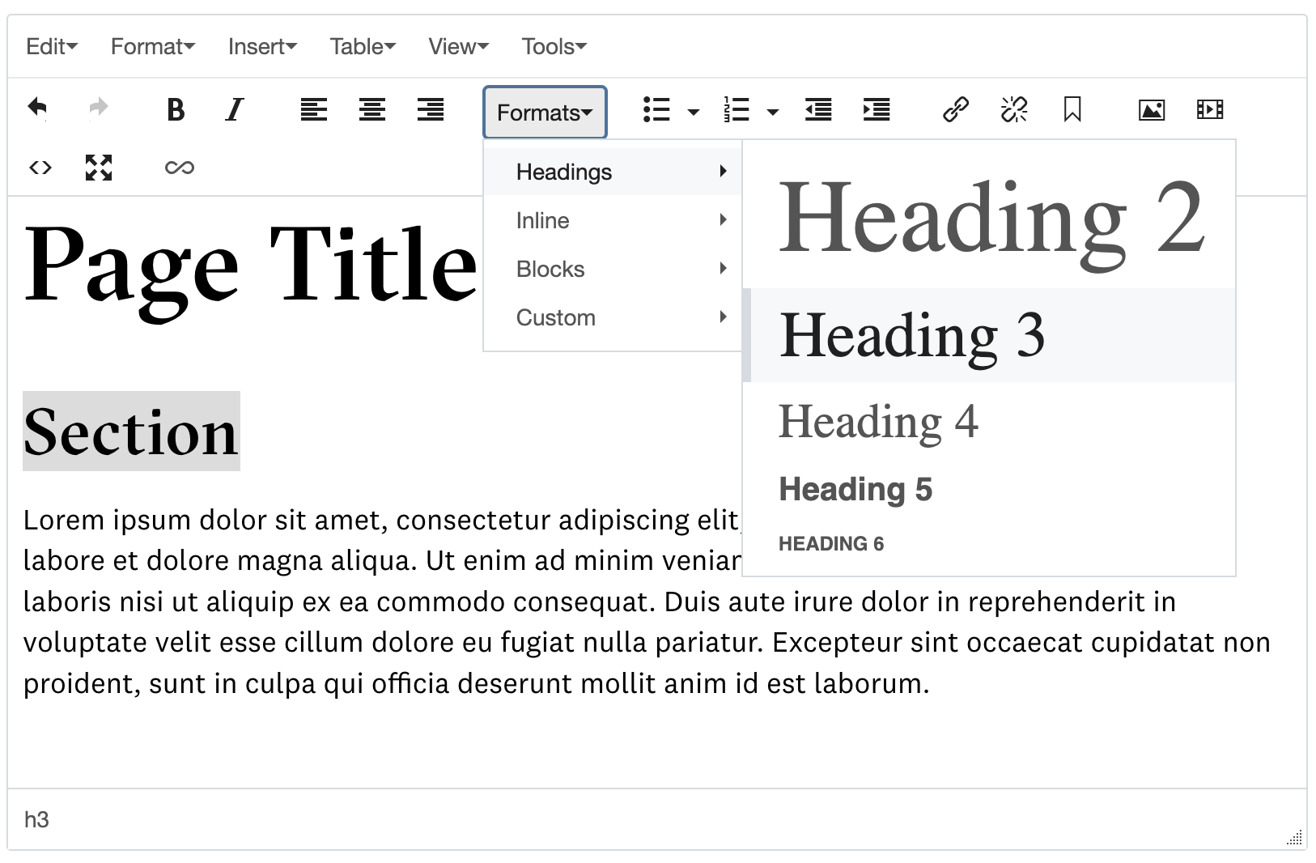Toggle fullscreen editing mode
Image resolution: width=1316 pixels, height=863 pixels.
[98, 168]
